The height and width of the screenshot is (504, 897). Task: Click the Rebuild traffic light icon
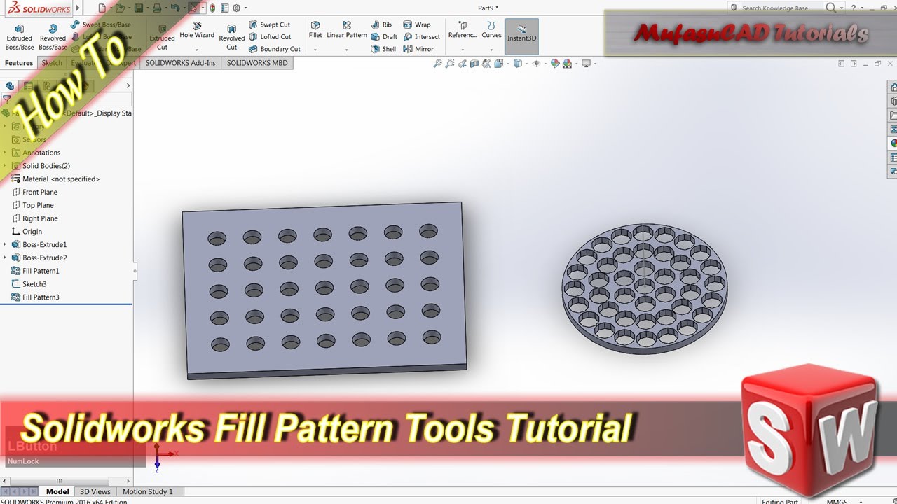[x=212, y=8]
